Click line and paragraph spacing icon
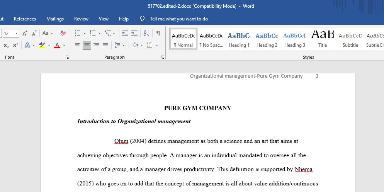 point(117,45)
